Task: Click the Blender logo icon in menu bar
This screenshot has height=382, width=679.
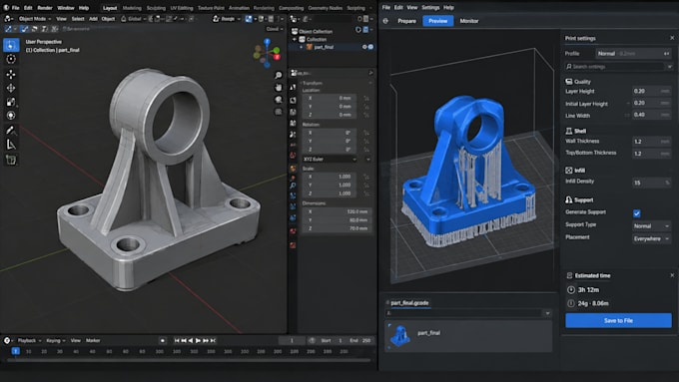Action: click(6, 8)
